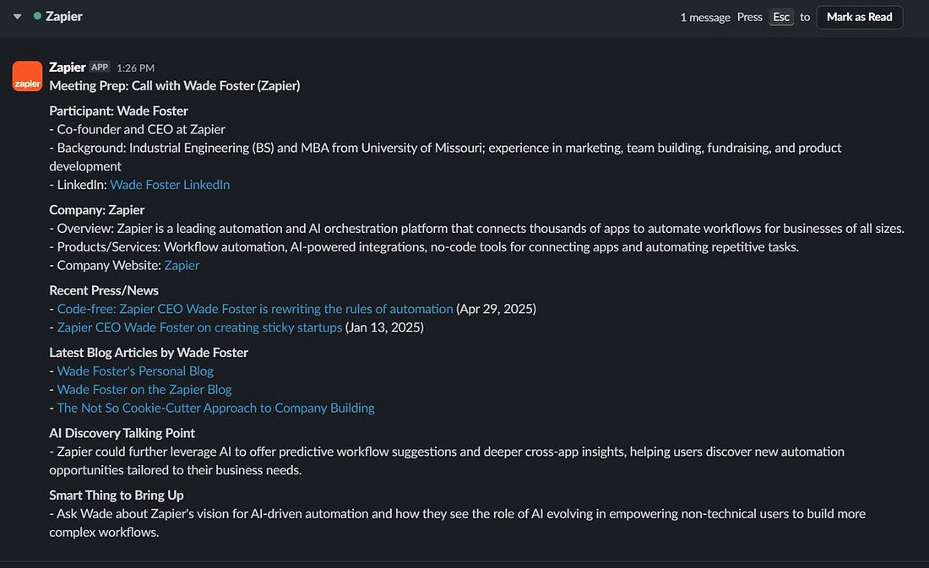The width and height of the screenshot is (929, 568).
Task: Open the 1:26 PM message timestamp
Action: point(135,68)
